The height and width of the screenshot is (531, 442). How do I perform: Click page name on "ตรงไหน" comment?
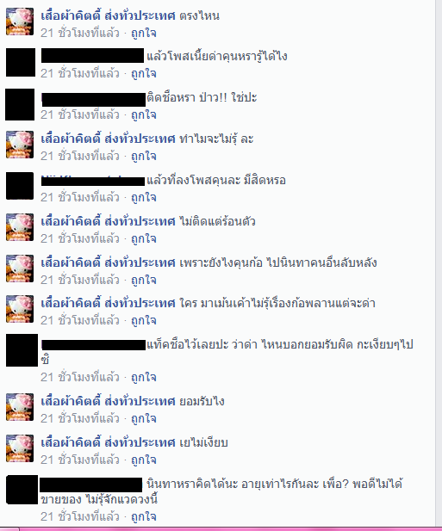coord(108,15)
